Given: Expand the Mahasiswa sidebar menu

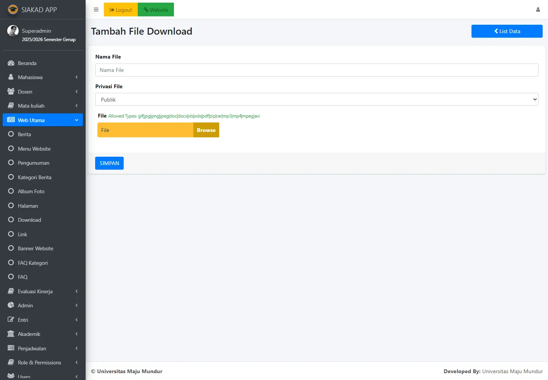Looking at the screenshot, I should (43, 77).
